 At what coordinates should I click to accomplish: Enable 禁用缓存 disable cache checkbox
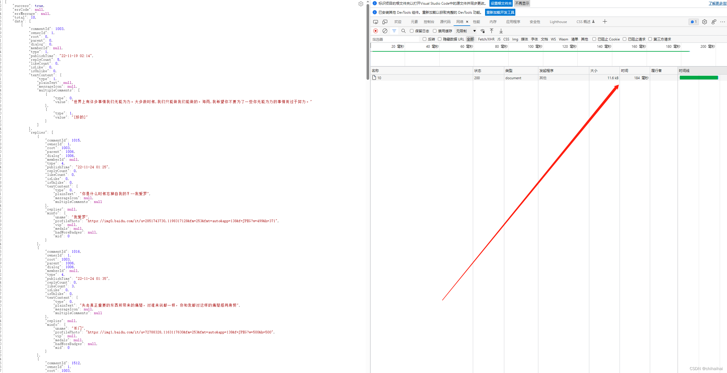point(435,31)
